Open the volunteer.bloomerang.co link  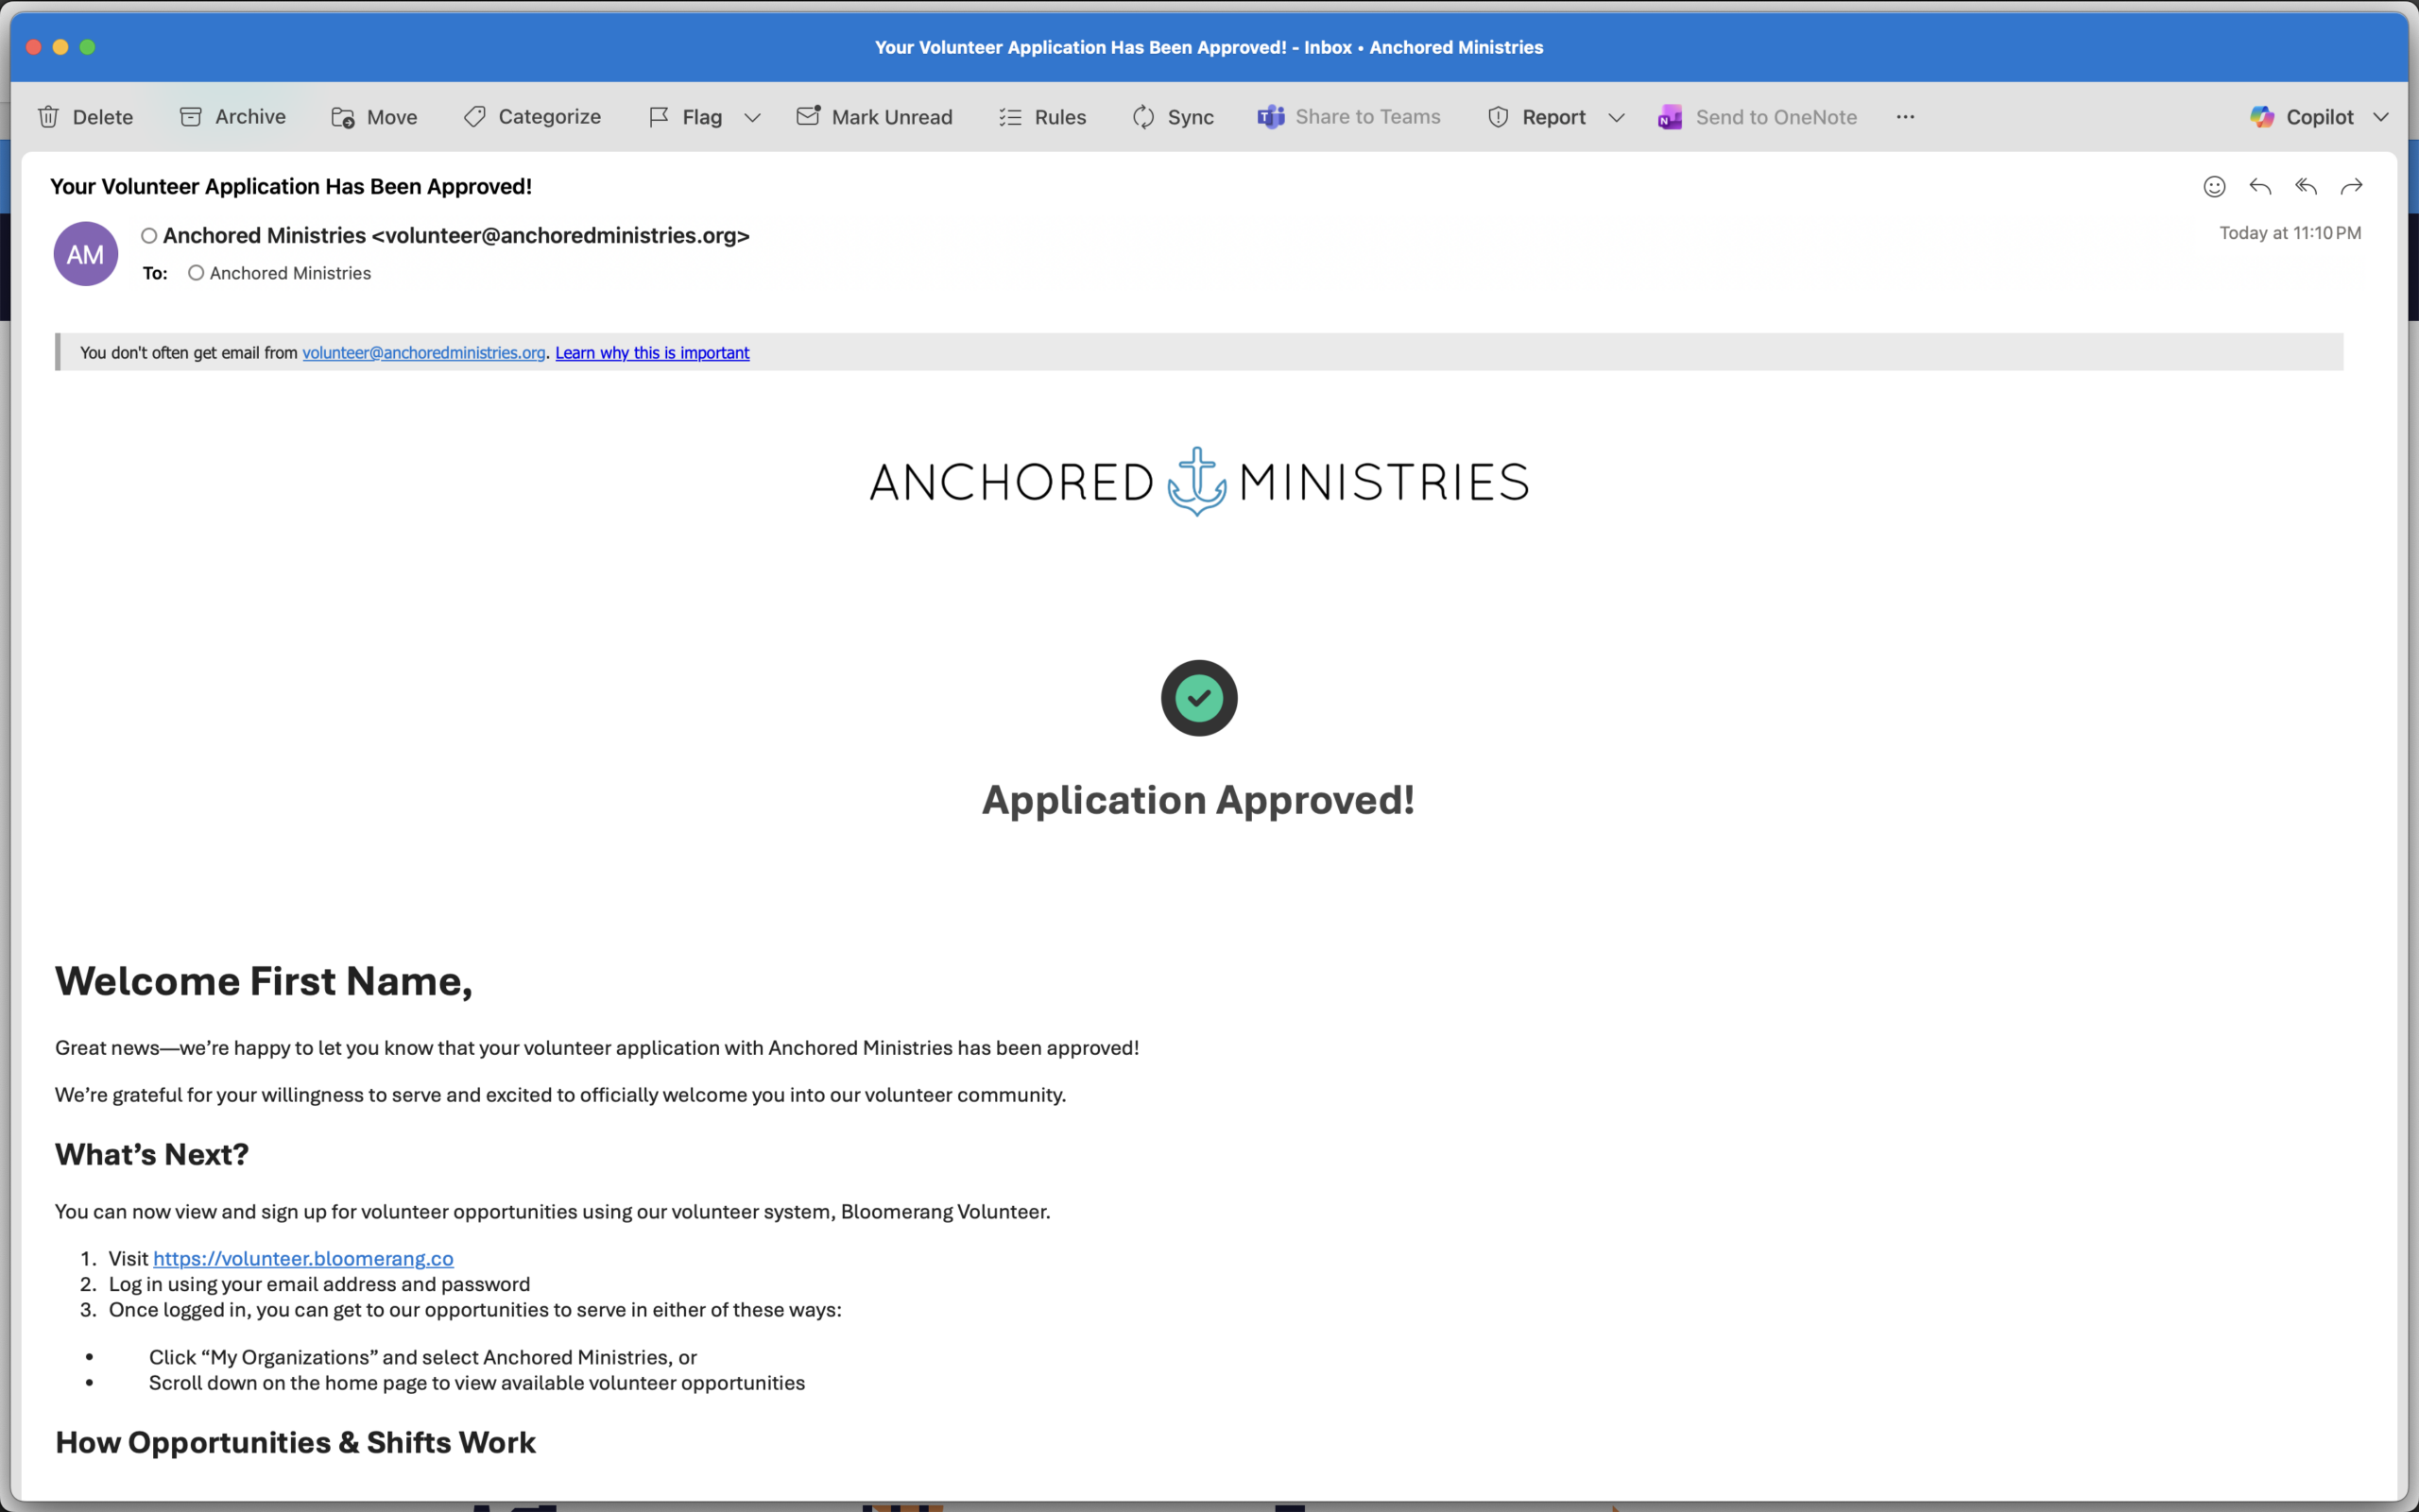point(303,1258)
